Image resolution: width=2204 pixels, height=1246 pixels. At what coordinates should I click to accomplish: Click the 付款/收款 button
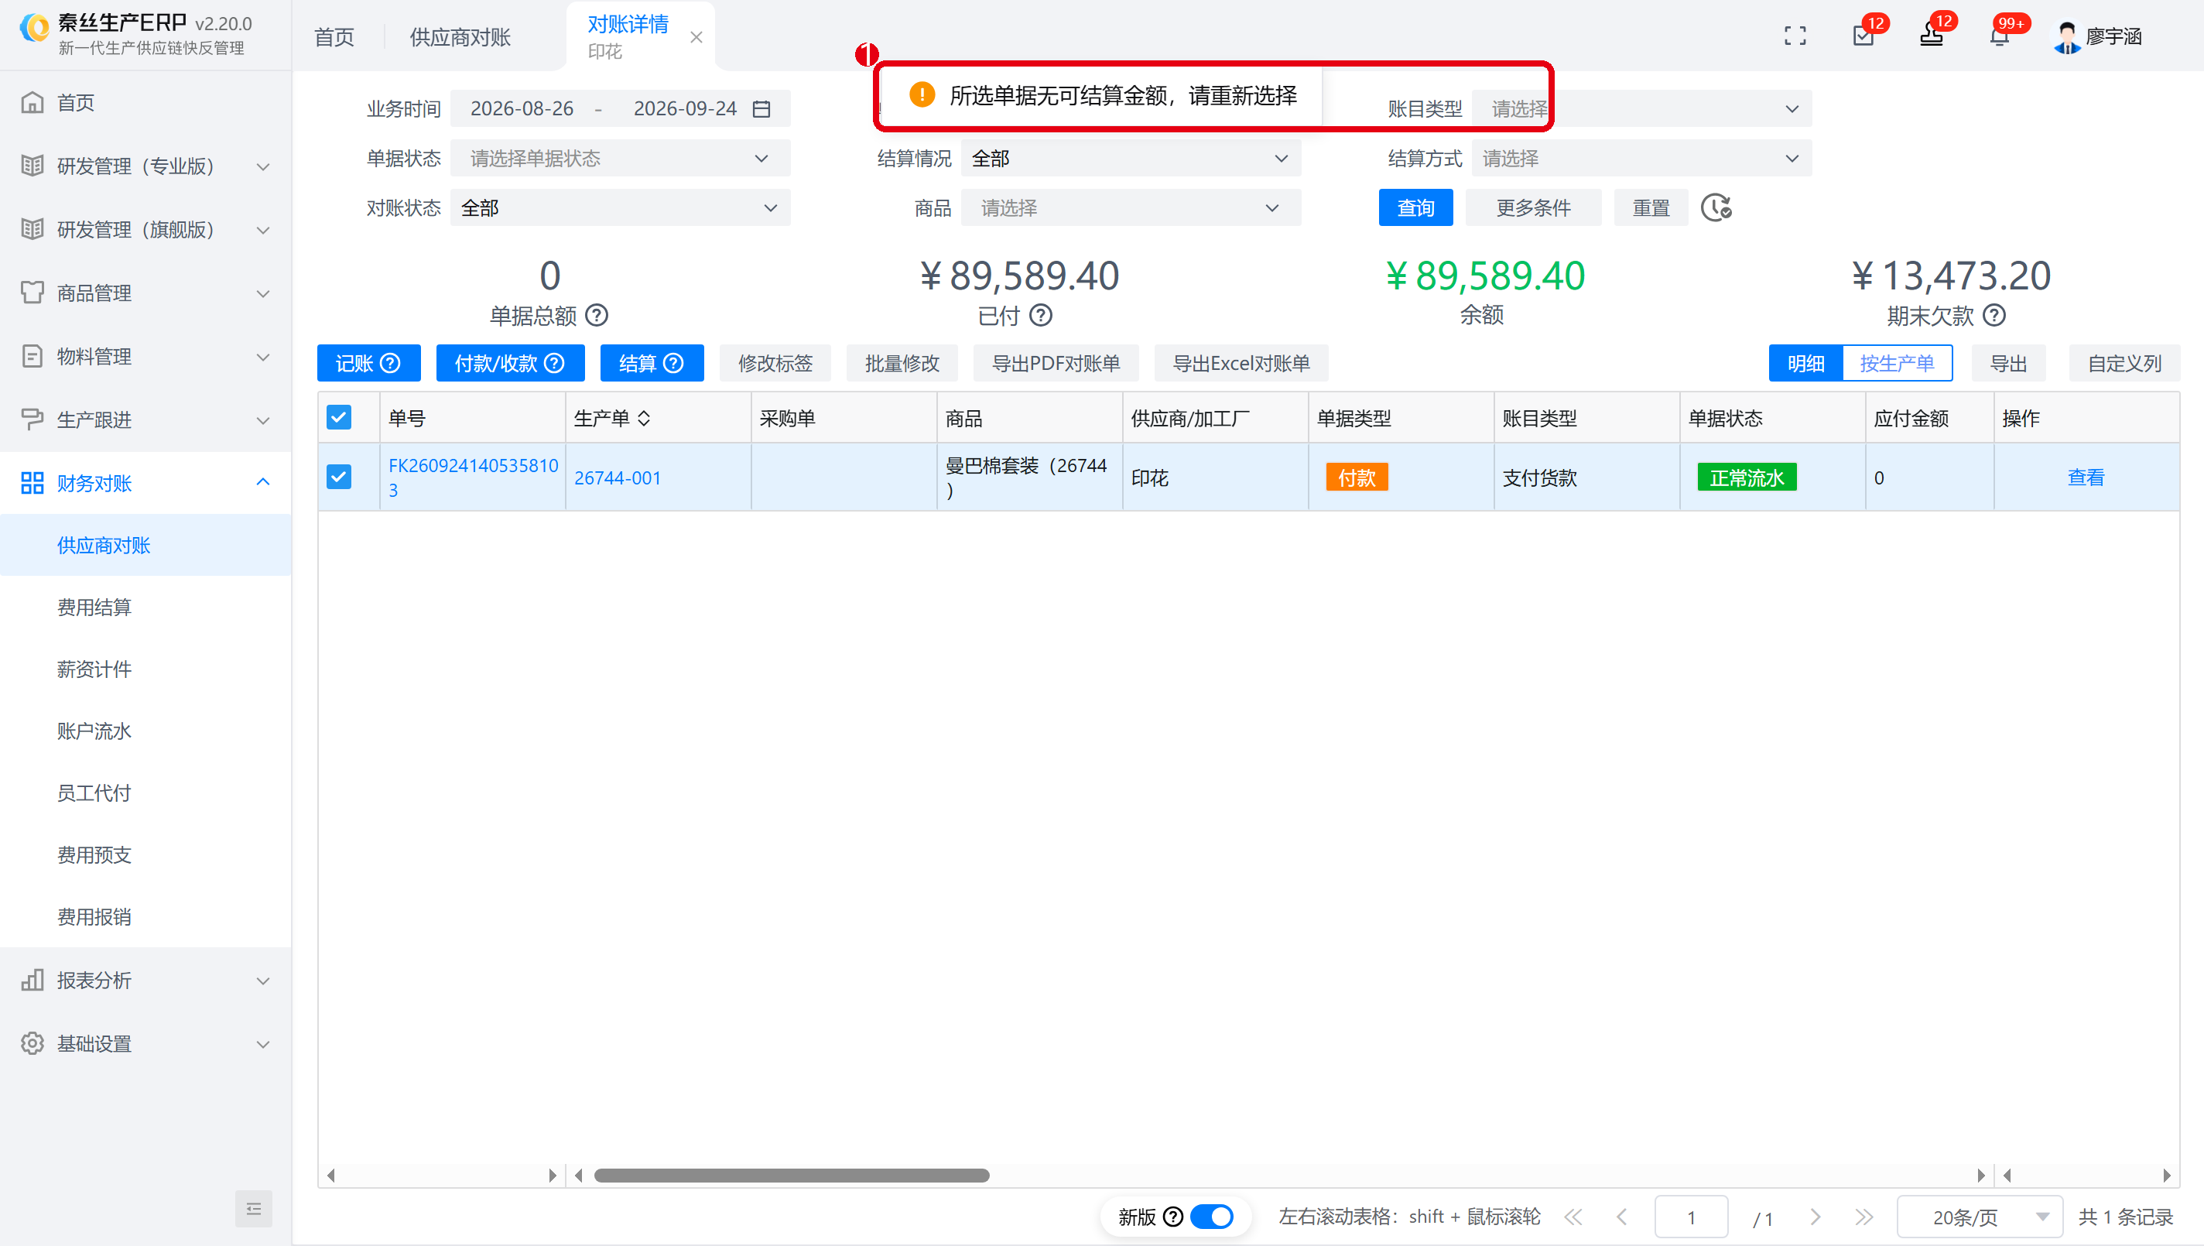click(510, 363)
